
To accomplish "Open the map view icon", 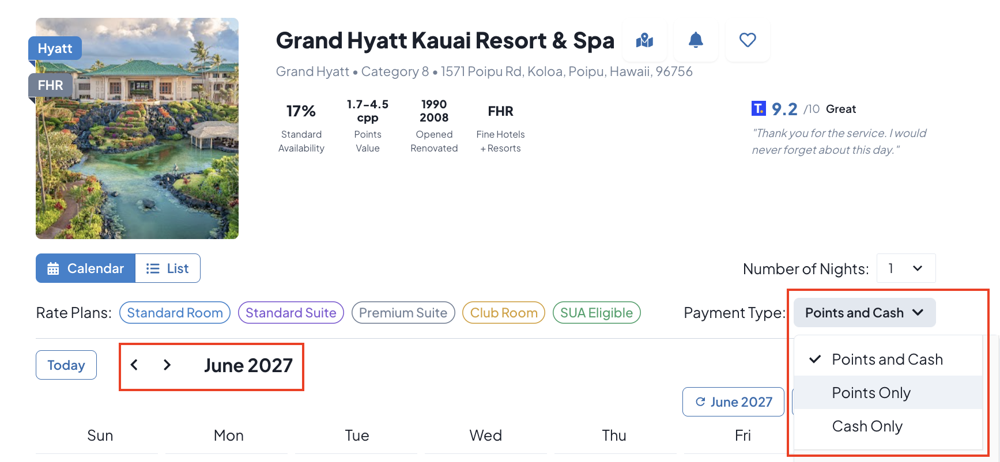I will click(644, 40).
